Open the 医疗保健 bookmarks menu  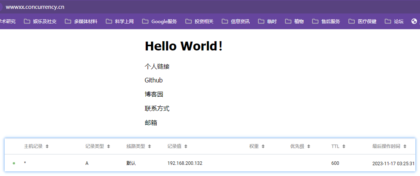[x=362, y=22]
